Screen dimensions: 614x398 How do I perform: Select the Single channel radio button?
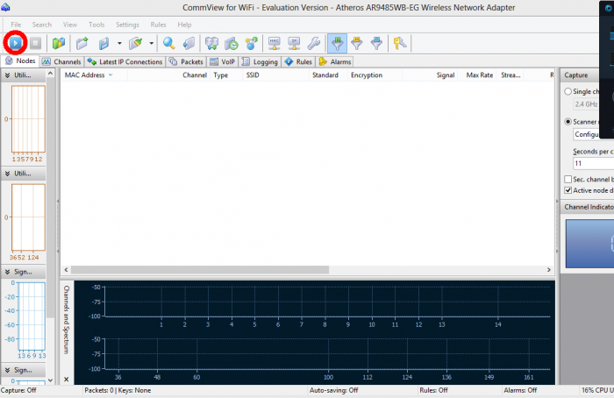click(568, 91)
